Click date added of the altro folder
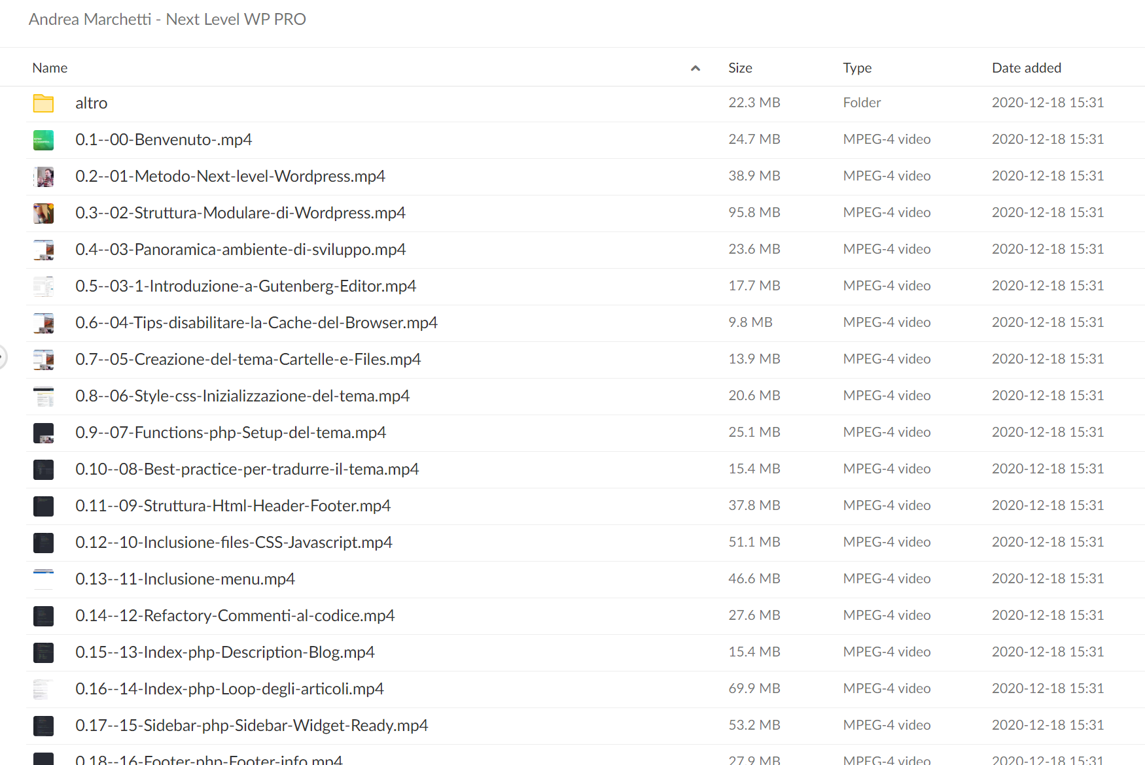Image resolution: width=1145 pixels, height=765 pixels. point(1048,103)
